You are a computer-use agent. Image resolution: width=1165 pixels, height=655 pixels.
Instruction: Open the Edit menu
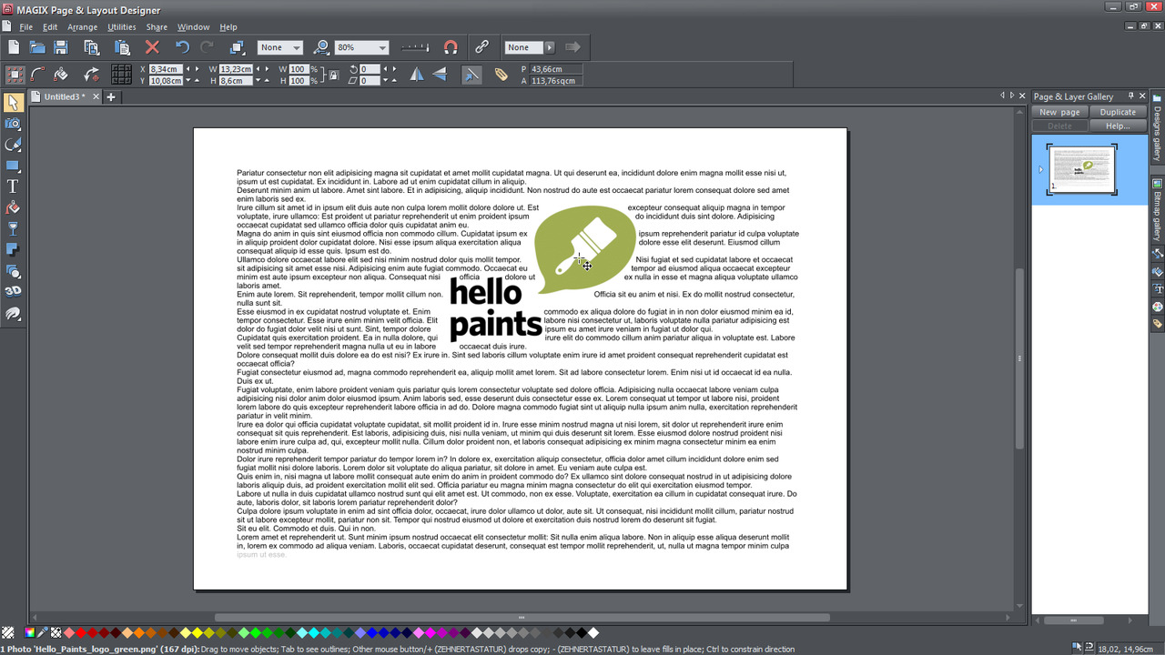tap(50, 27)
